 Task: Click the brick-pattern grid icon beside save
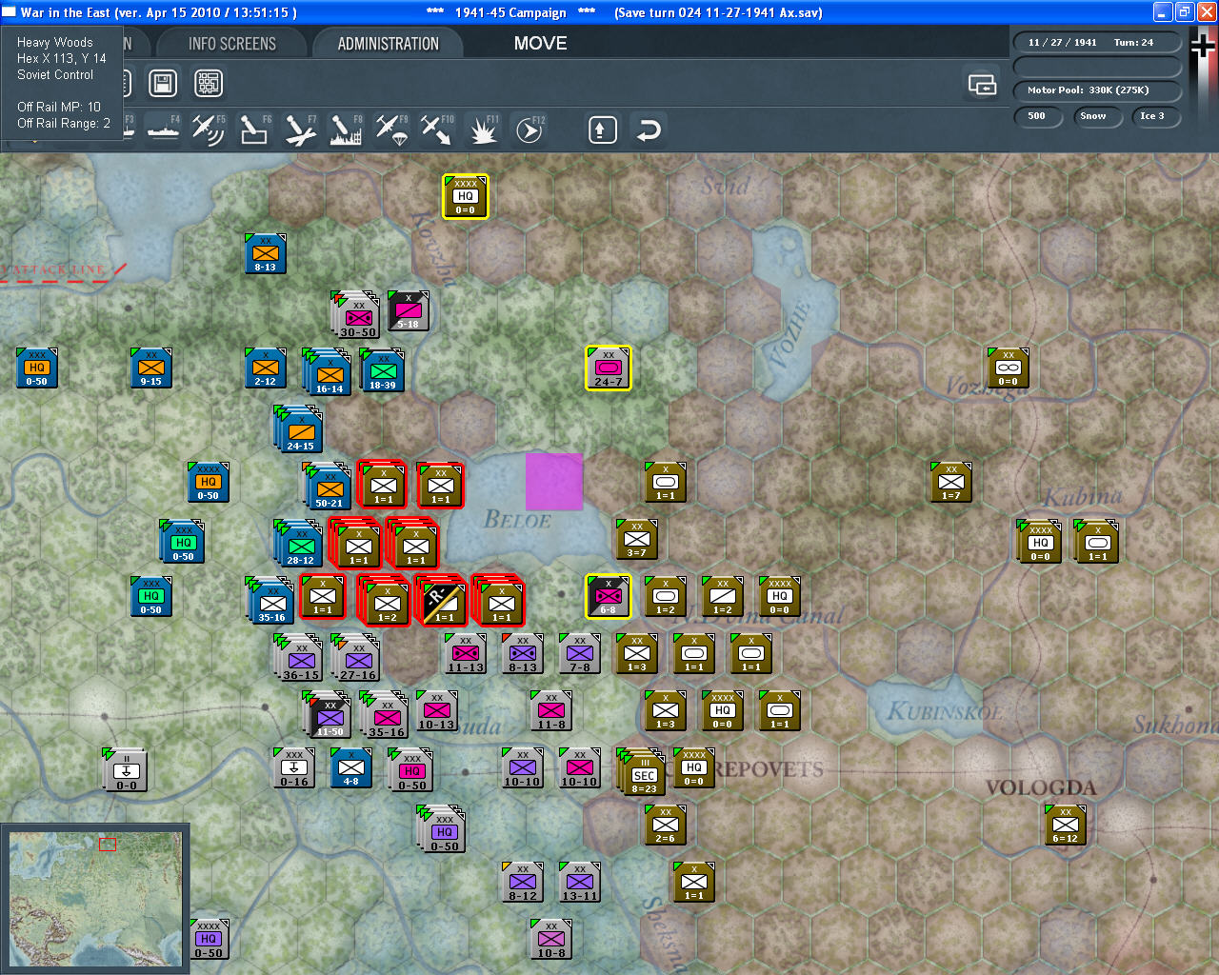[209, 83]
